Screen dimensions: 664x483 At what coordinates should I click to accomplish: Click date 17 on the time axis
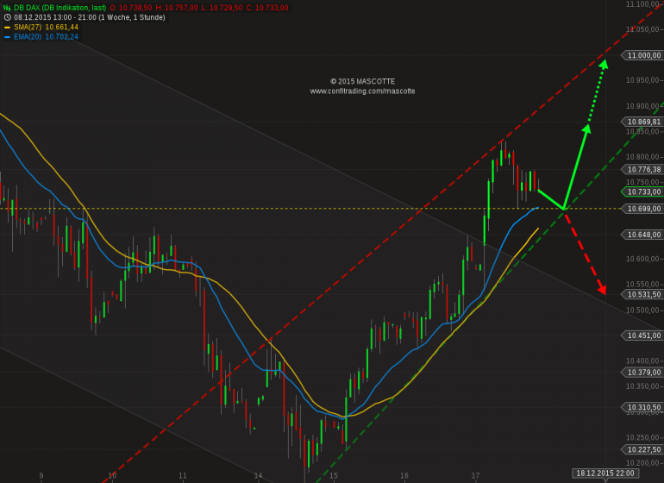coord(475,476)
